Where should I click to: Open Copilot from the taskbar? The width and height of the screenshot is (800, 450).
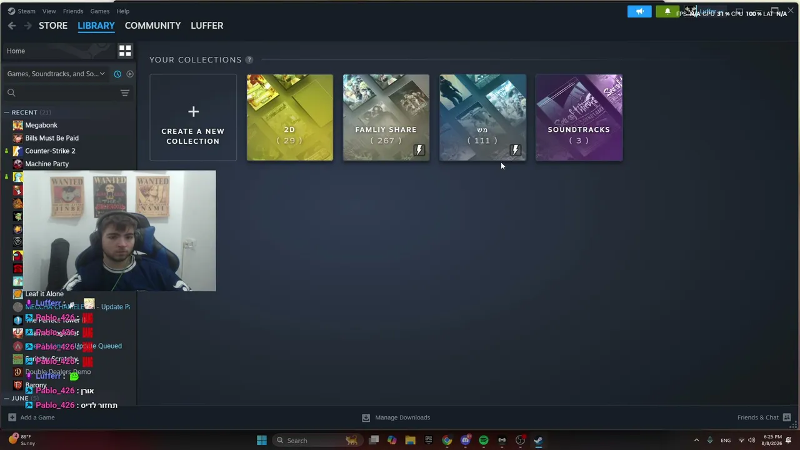(392, 441)
